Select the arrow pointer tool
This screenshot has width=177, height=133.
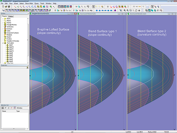(x=152, y=7)
